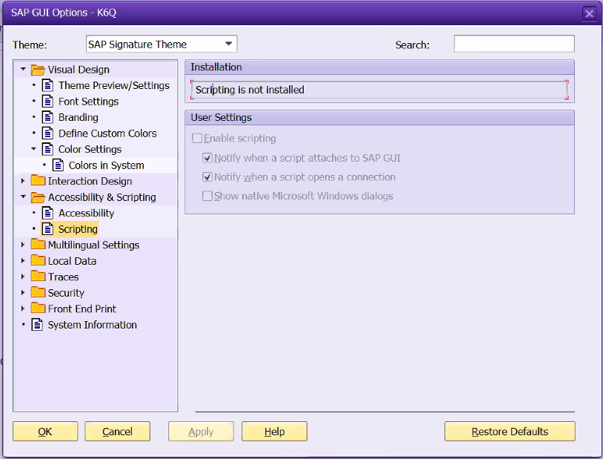Enable Show native Microsoft Windows dialogs
The height and width of the screenshot is (459, 603).
click(x=207, y=197)
